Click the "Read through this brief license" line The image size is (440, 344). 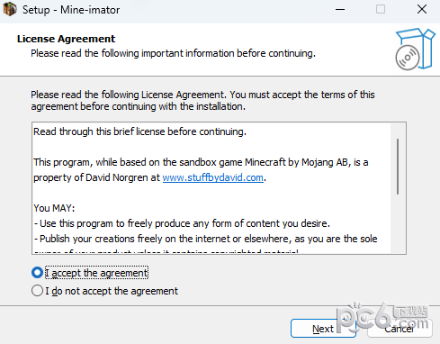point(139,131)
